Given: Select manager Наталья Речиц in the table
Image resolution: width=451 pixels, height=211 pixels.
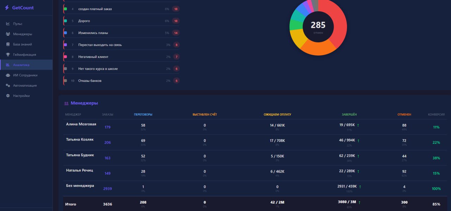Looking at the screenshot, I should 80,170.
